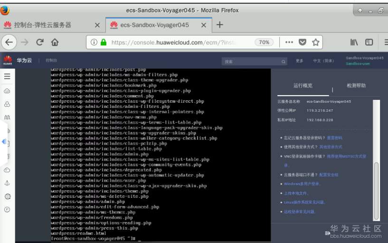This screenshot has height=243, width=388.
Task: Click the private IP 192.168.0.228
Action: (x=320, y=120)
